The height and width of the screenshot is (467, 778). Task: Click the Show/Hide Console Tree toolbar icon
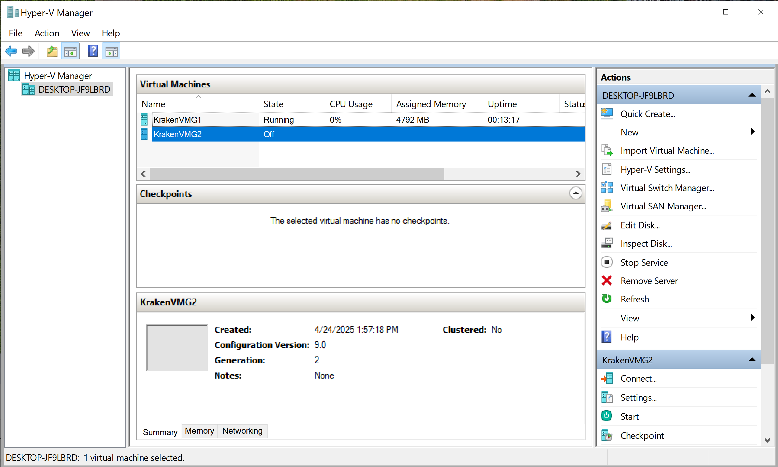click(70, 51)
